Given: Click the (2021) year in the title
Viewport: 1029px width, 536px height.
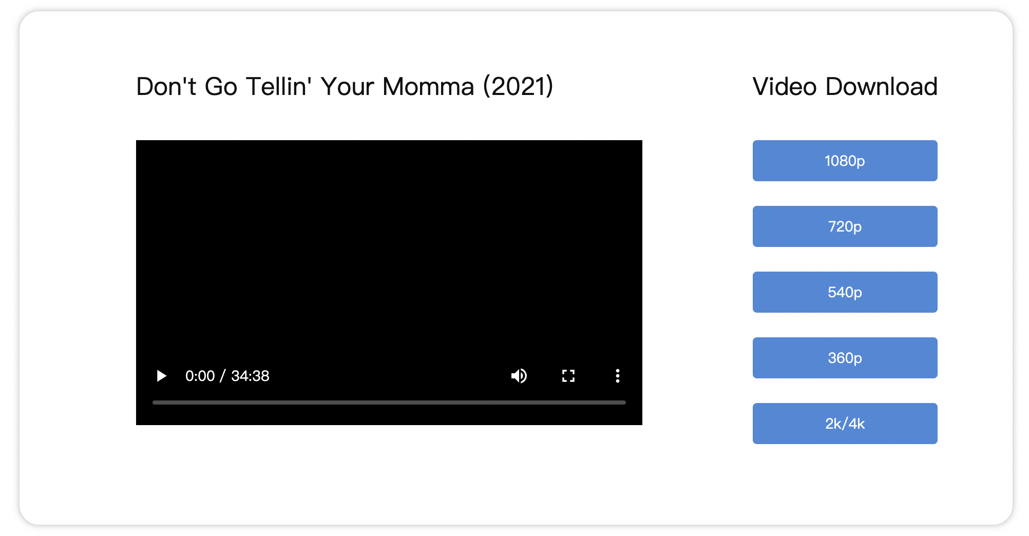Looking at the screenshot, I should (x=518, y=86).
